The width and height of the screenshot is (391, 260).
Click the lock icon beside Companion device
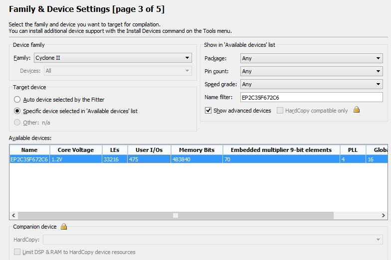64,226
